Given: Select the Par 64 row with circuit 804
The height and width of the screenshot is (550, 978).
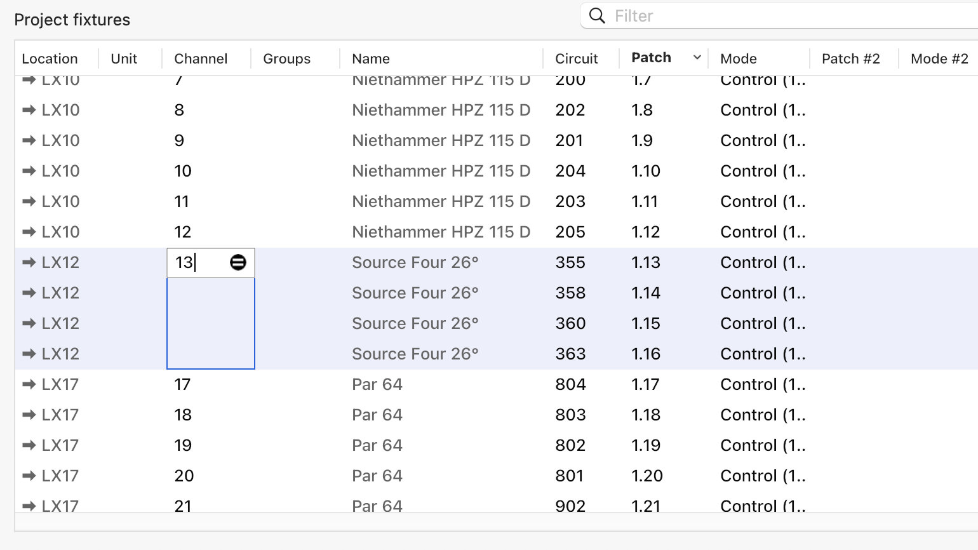Looking at the screenshot, I should tap(377, 384).
